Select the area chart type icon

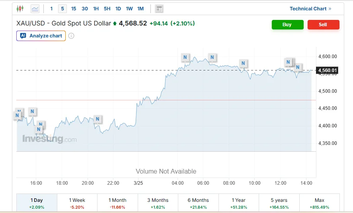35,8
